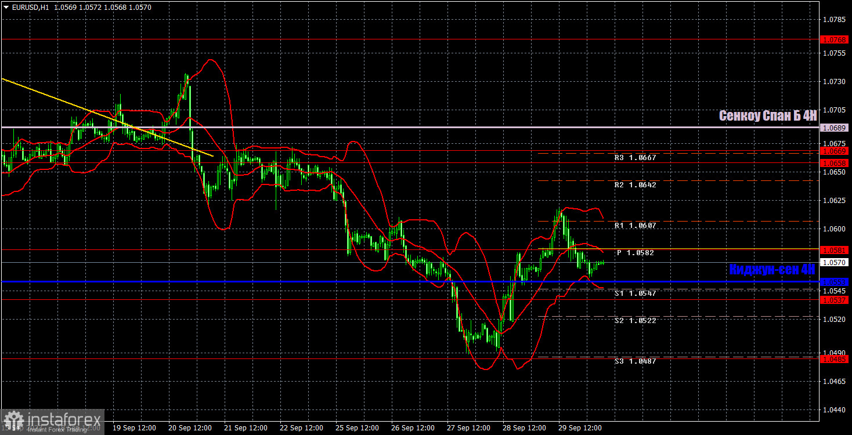
Task: Click the 21 Sep 12:00 time label
Action: coord(246,428)
